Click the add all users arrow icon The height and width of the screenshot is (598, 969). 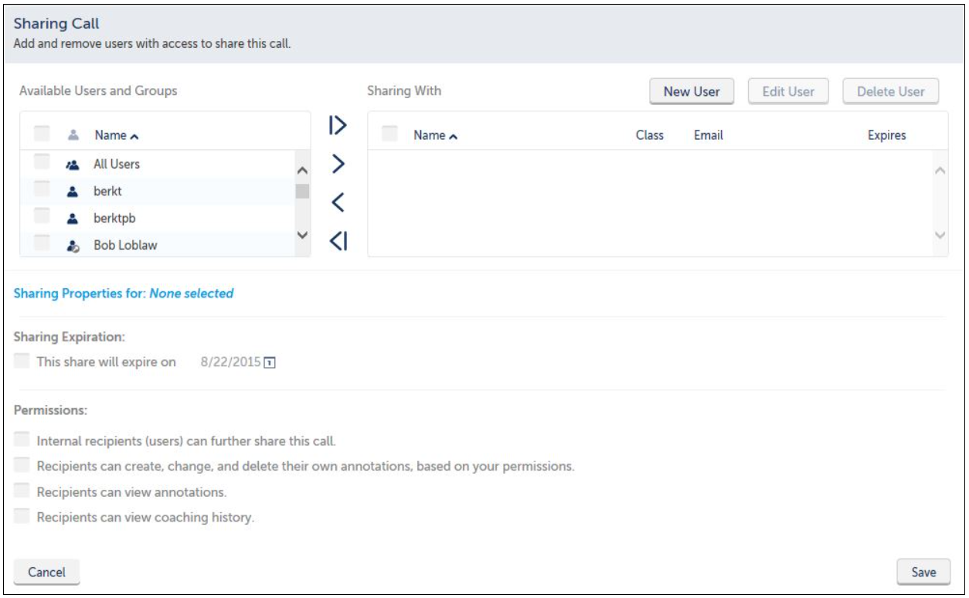pyautogui.click(x=338, y=125)
